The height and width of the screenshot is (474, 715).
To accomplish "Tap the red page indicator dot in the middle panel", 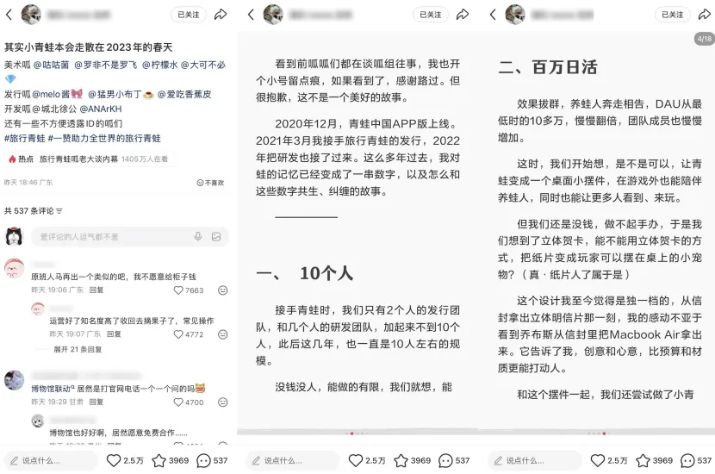I will [351, 433].
